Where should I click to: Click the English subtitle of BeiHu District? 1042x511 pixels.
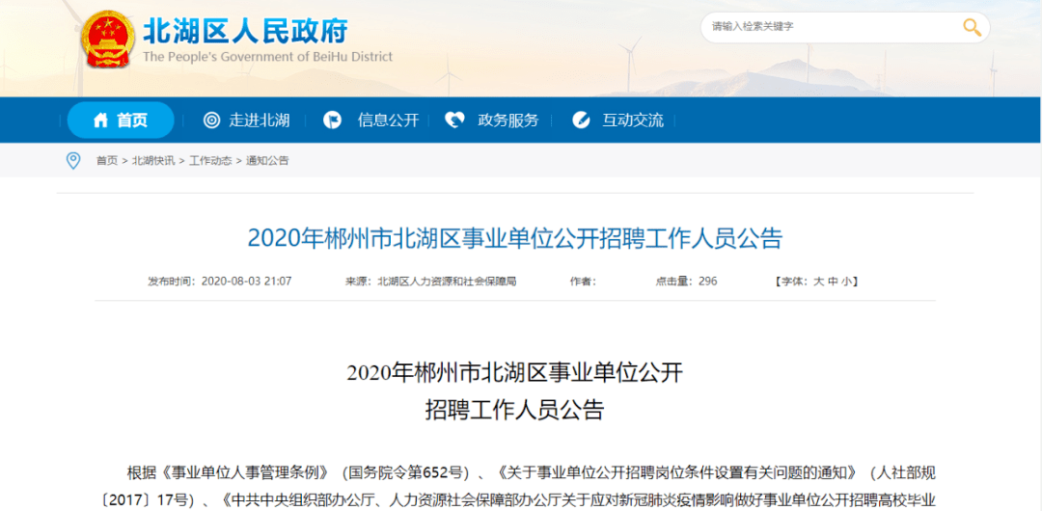(x=268, y=57)
